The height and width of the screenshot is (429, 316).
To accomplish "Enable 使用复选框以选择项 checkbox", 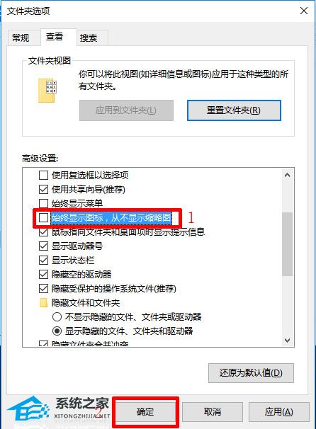I will (x=43, y=175).
